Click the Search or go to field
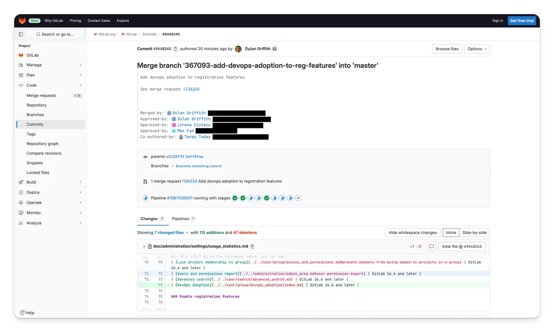 click(55, 34)
